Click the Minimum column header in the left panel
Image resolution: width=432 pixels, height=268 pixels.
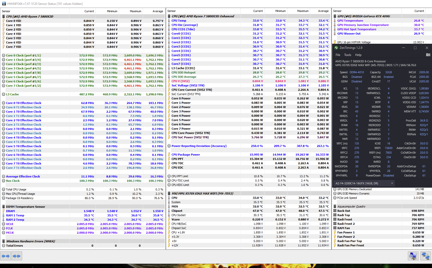[x=107, y=11]
